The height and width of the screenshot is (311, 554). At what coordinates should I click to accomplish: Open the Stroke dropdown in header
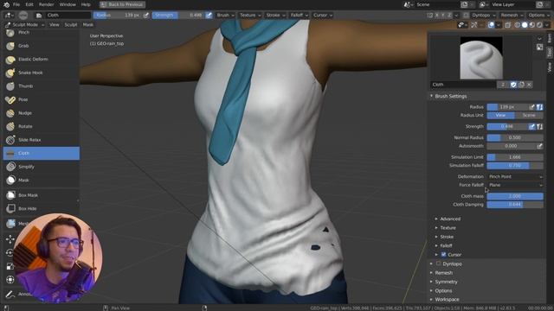[275, 16]
